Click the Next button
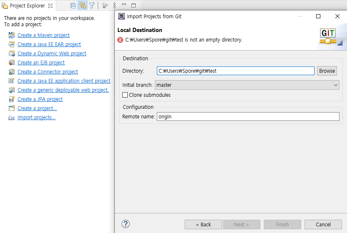The image size is (347, 233). (x=241, y=225)
